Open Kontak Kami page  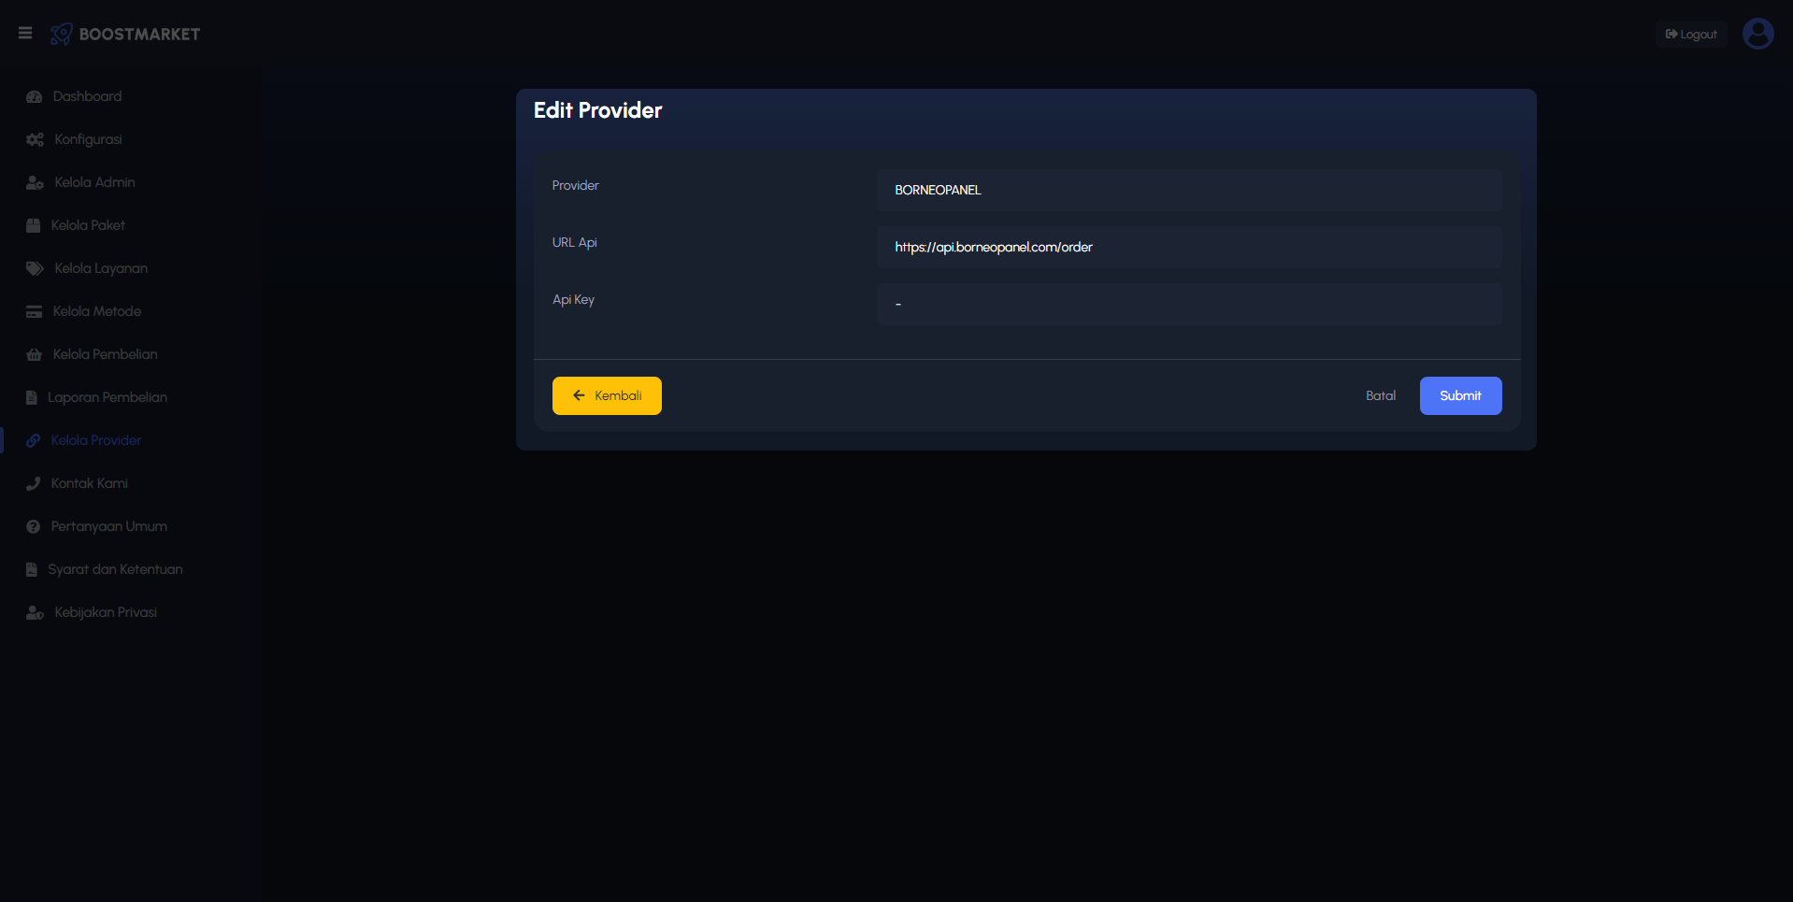point(90,483)
